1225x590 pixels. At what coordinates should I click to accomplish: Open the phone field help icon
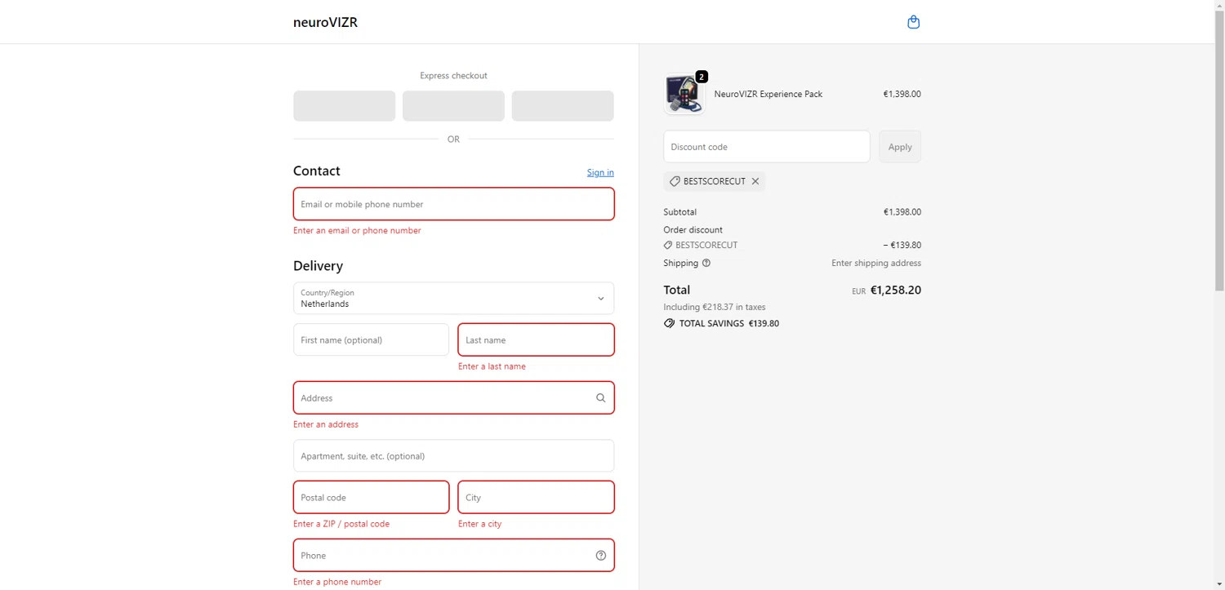tap(601, 556)
